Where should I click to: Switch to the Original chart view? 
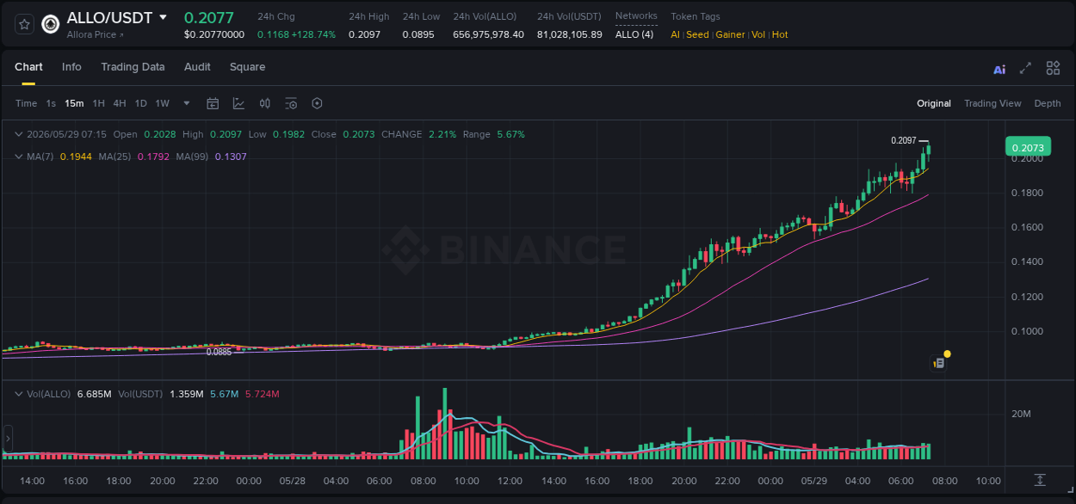pyautogui.click(x=934, y=103)
